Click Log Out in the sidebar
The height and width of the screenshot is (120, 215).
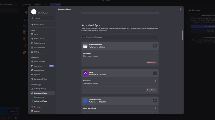[x=42, y=111]
